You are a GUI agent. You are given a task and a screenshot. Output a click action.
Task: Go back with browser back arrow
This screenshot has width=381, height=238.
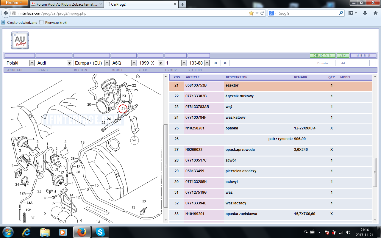pyautogui.click(x=6, y=13)
